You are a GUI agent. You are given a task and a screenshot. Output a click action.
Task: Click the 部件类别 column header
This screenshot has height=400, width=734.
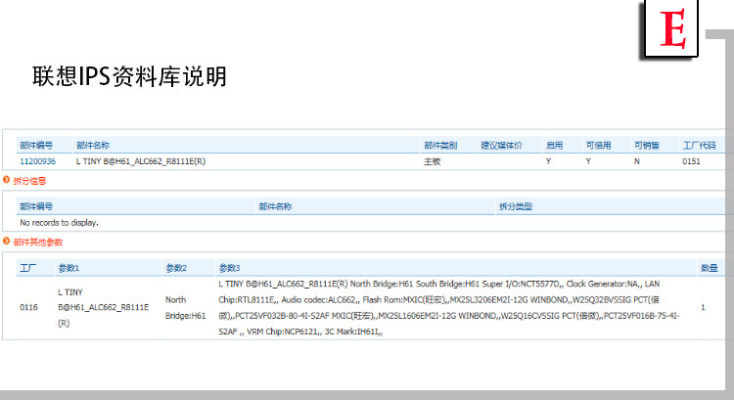coord(440,146)
